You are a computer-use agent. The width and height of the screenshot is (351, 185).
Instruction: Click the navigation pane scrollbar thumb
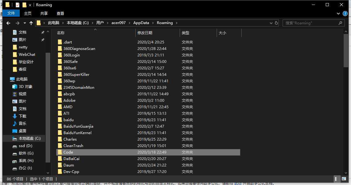pos(48,108)
